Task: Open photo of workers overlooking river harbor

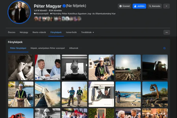Action: point(128,94)
